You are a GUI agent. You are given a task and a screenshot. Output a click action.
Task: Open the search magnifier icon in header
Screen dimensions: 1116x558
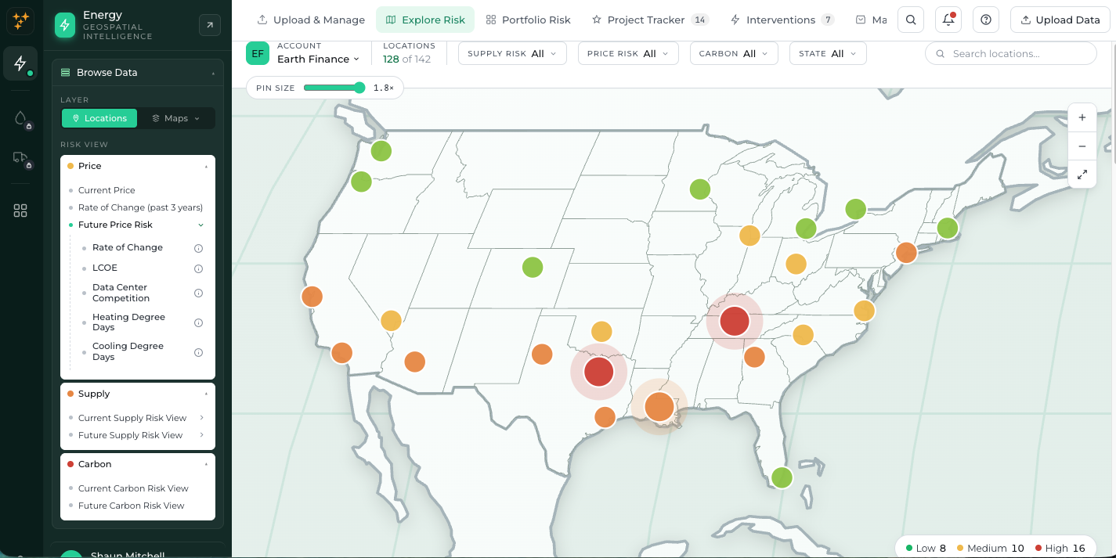[x=910, y=20]
